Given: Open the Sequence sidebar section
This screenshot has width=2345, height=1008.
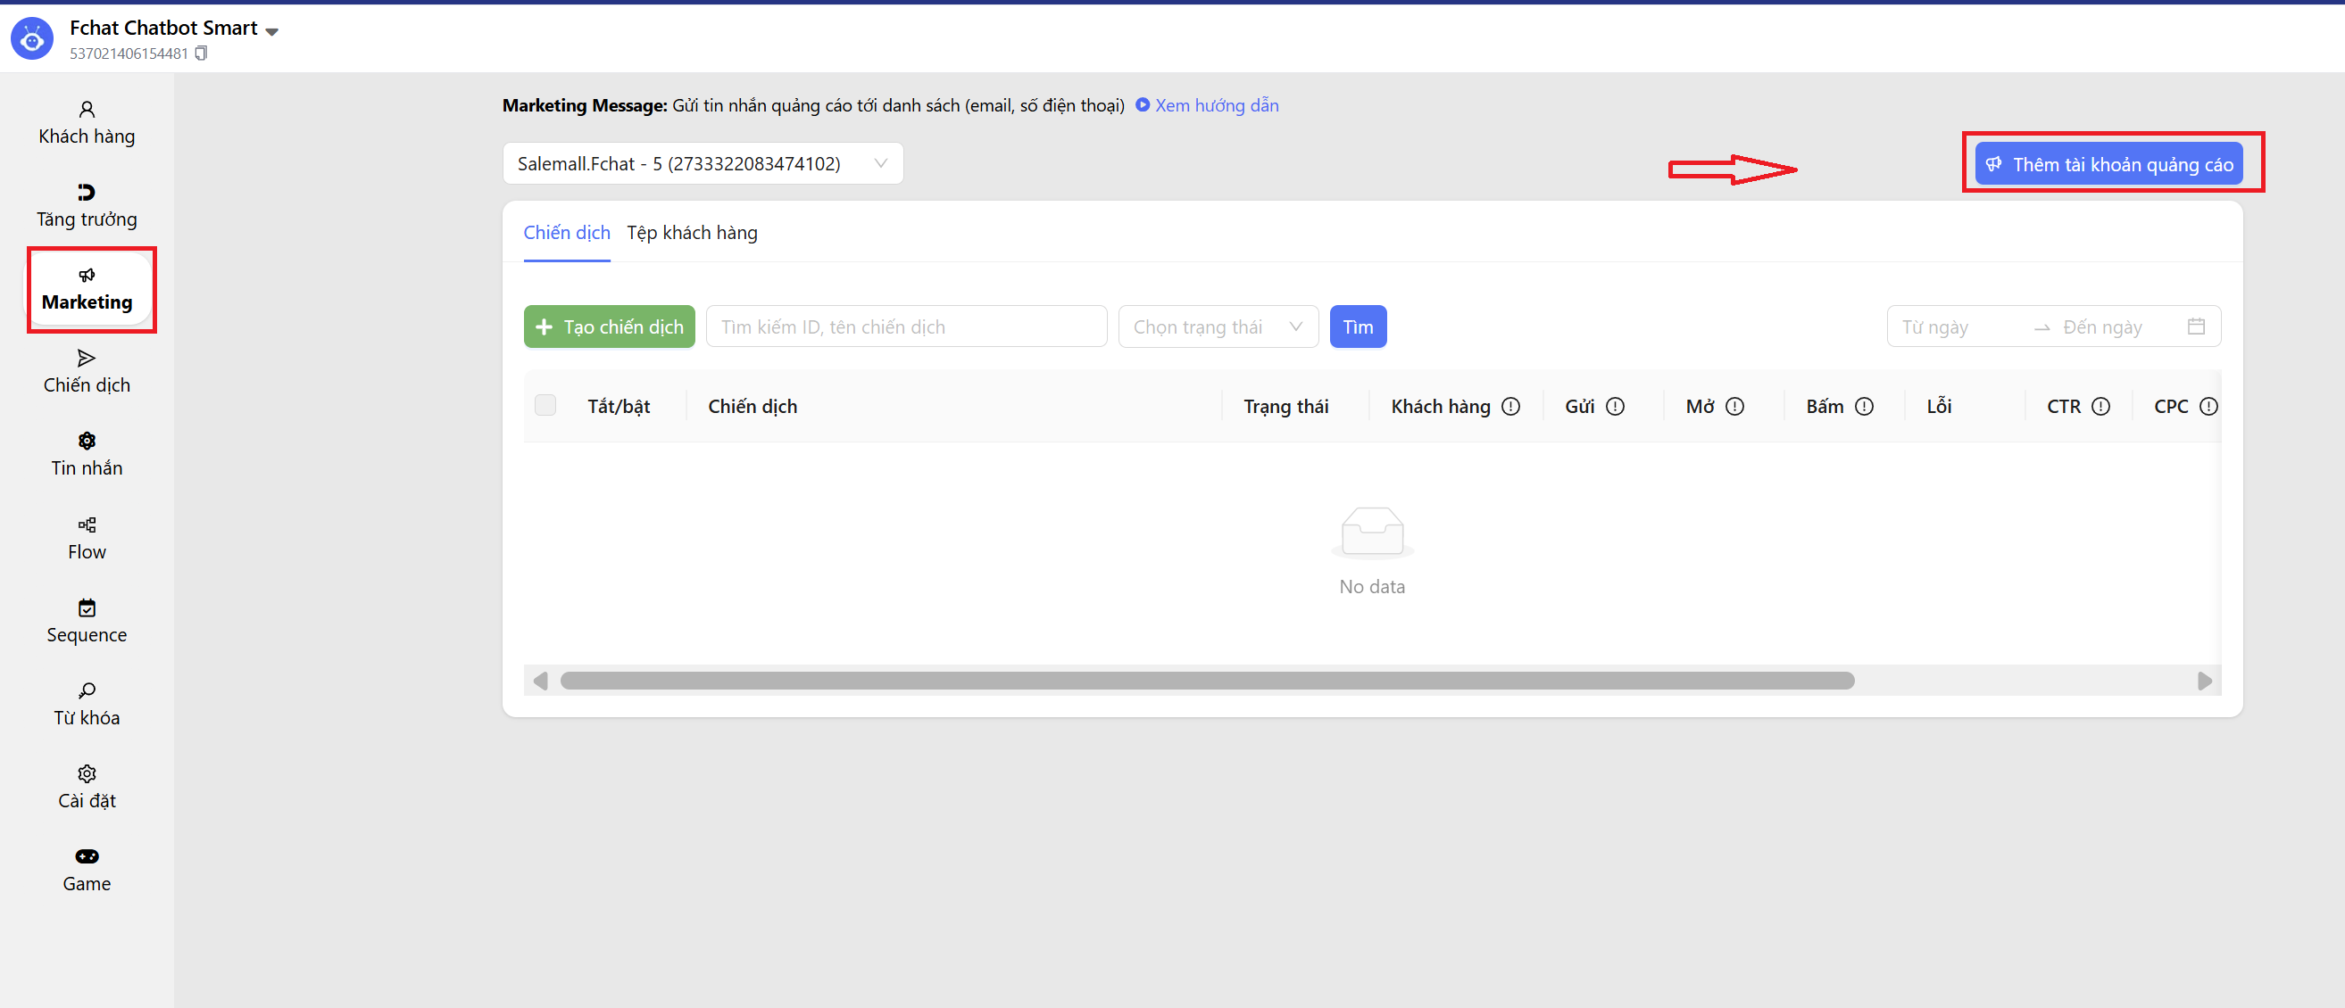Looking at the screenshot, I should point(87,621).
